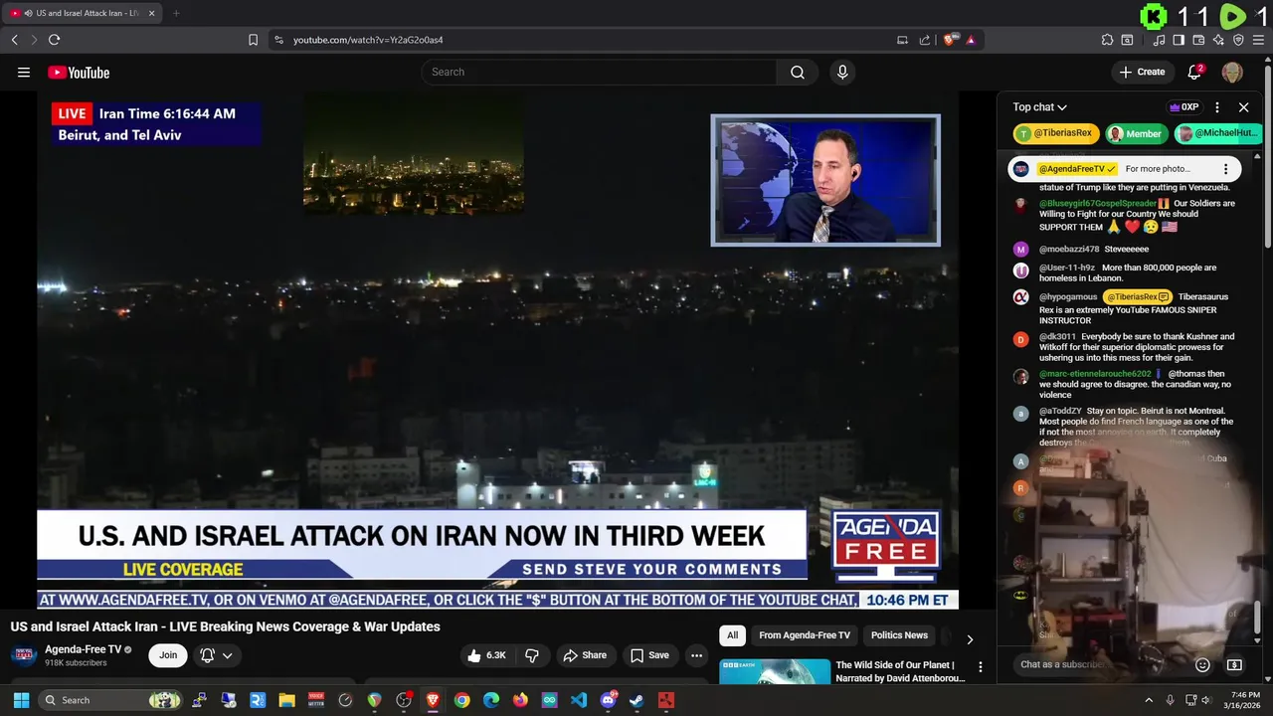Close the live chat panel
Viewport: 1273px width, 716px height.
(x=1243, y=107)
